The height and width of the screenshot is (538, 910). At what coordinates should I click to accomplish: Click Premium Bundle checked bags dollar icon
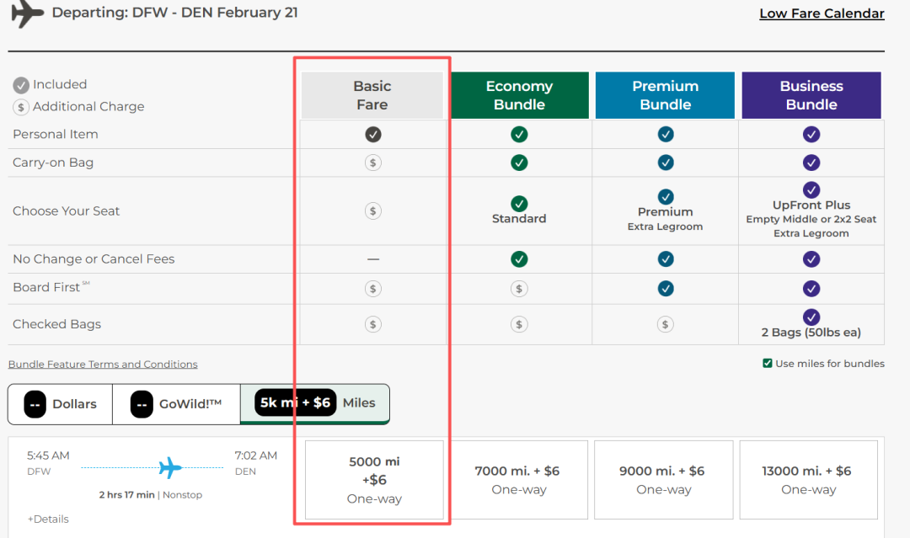coord(666,324)
